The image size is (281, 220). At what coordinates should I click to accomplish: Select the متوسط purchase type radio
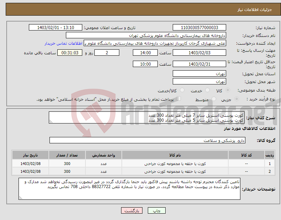(214, 99)
